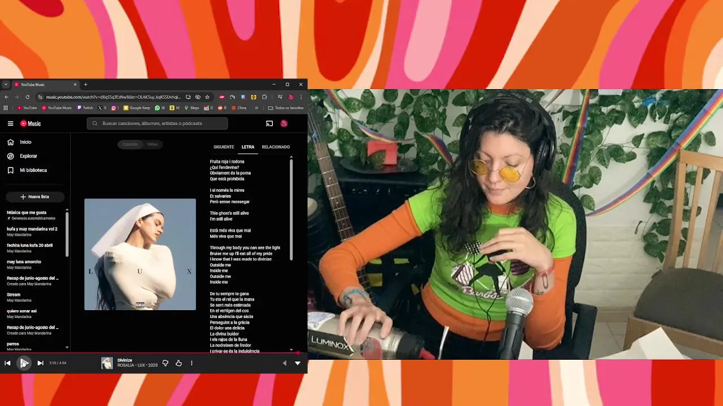Click the left triangle in the player bar

coord(284,363)
